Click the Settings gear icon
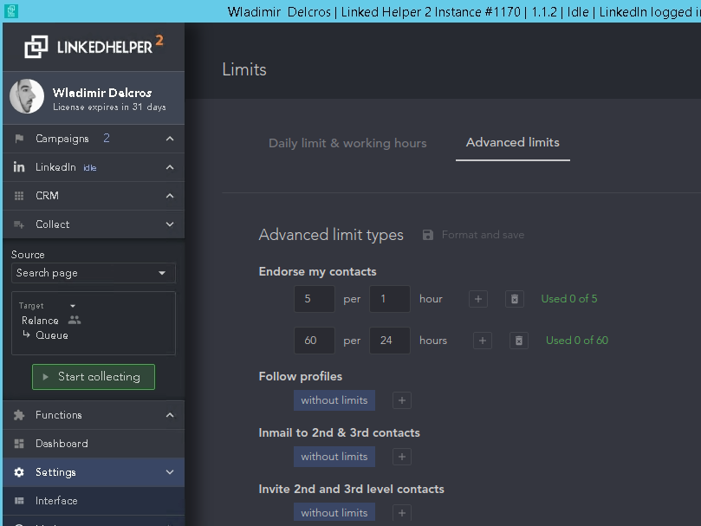701x526 pixels. tap(19, 472)
